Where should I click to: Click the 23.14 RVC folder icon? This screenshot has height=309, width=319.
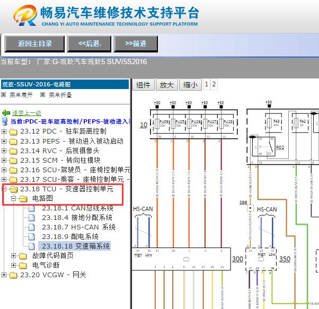(x=13, y=151)
